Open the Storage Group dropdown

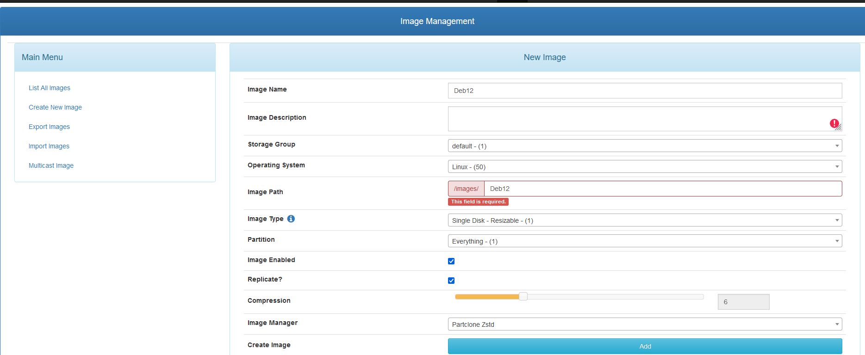click(x=644, y=146)
